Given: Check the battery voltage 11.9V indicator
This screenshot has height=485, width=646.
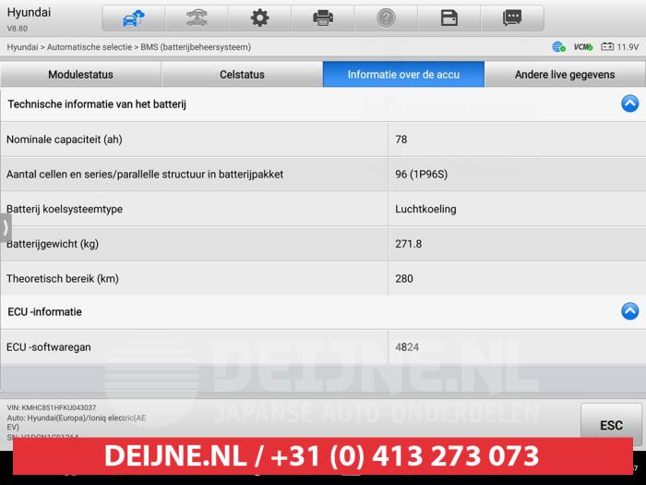Looking at the screenshot, I should (x=619, y=46).
